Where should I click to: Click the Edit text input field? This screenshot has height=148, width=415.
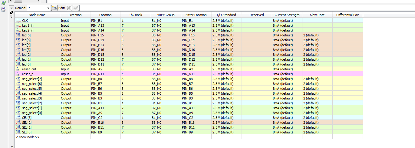coord(242,8)
